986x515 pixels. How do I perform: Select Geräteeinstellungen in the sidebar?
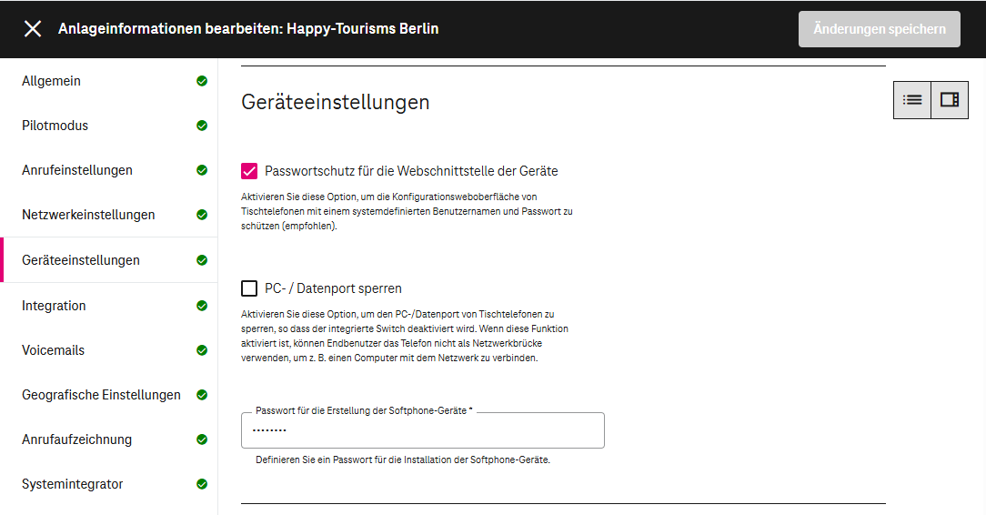[x=81, y=260]
